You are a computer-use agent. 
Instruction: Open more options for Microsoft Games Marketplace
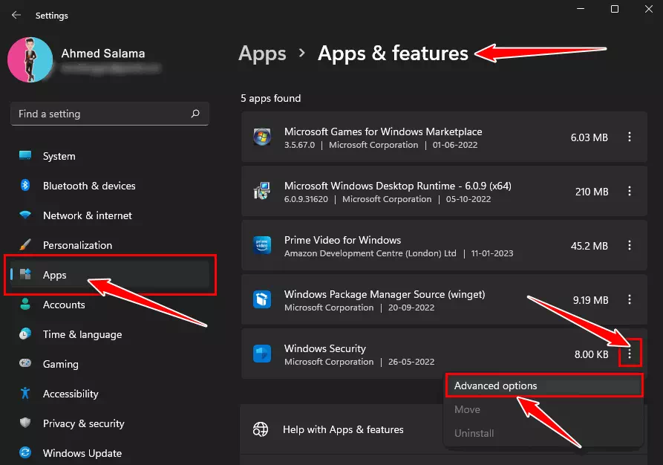coord(629,137)
